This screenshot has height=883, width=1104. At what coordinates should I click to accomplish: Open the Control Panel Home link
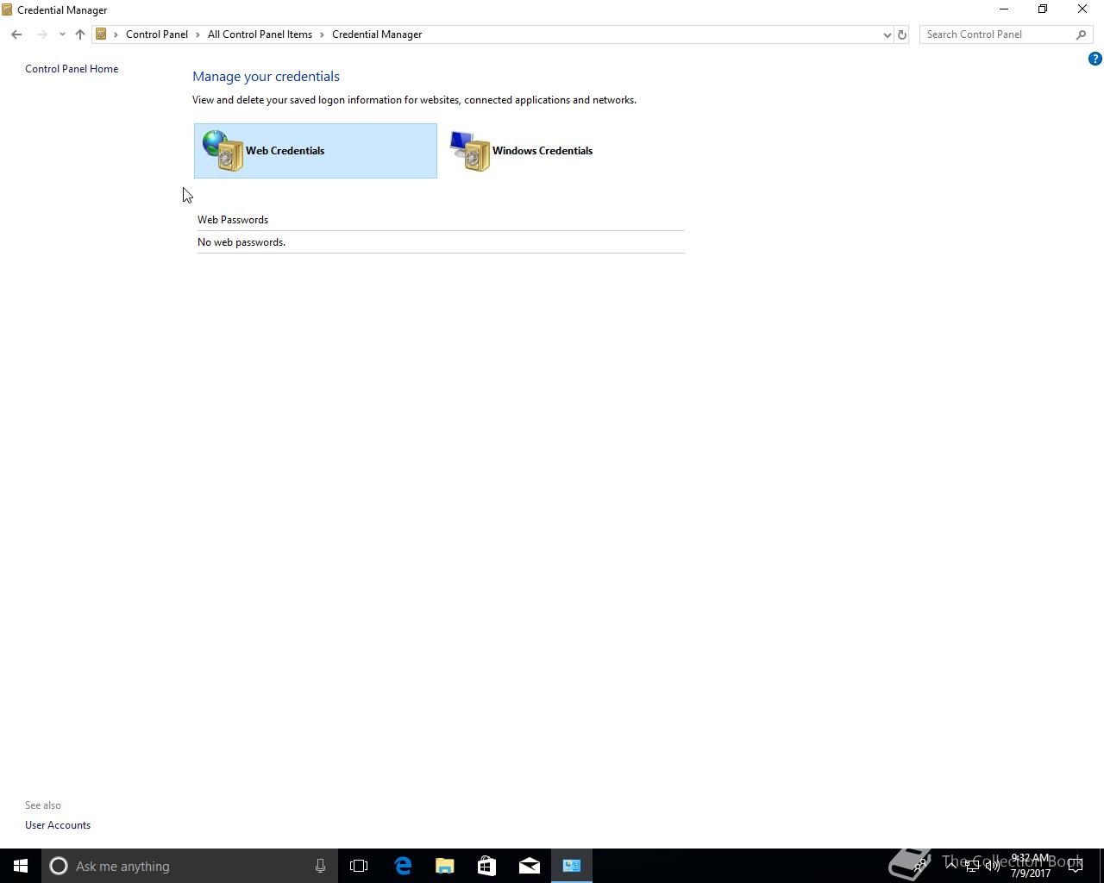[x=72, y=69]
